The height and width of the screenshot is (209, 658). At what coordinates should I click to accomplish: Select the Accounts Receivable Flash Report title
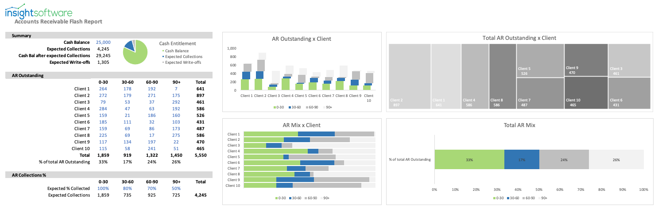[x=58, y=21]
